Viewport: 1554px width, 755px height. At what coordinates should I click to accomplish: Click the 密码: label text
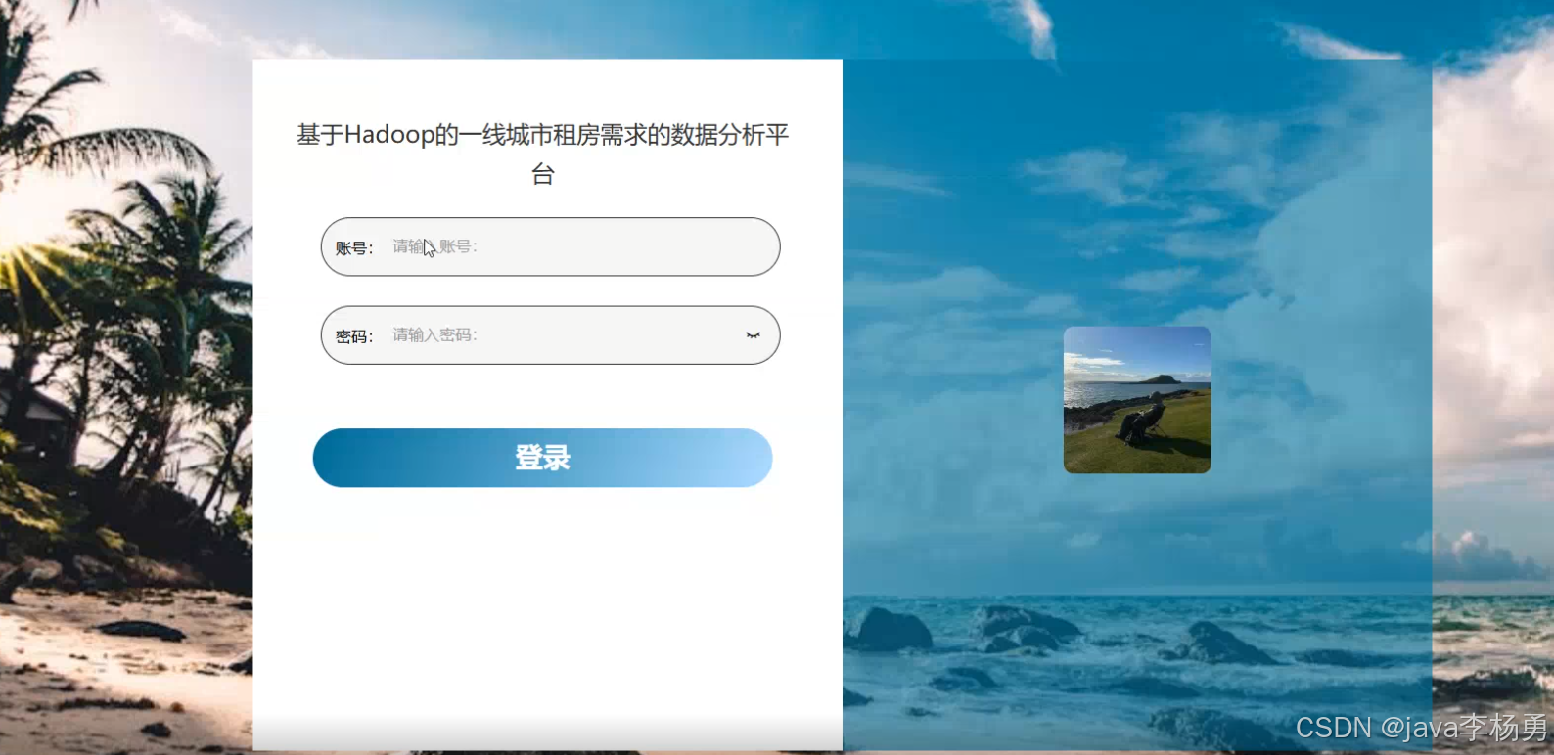[x=354, y=336]
